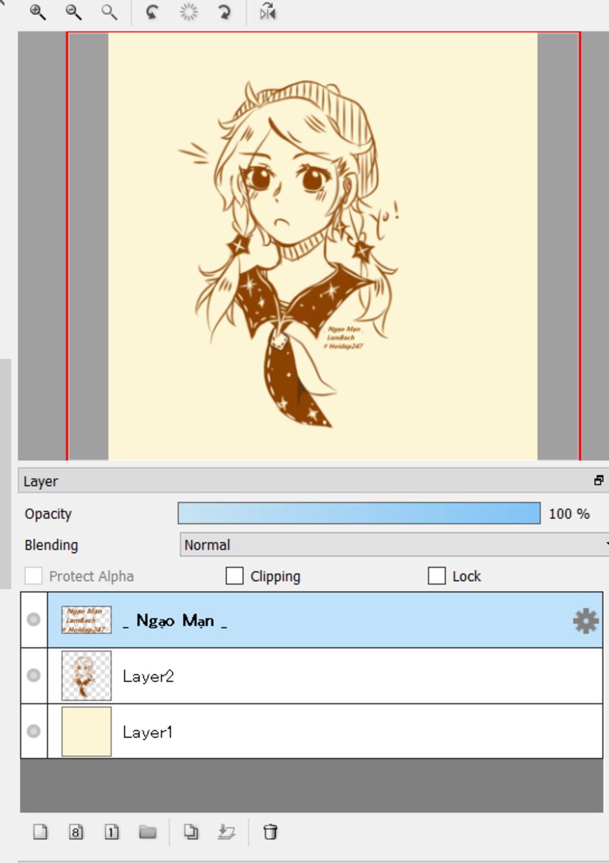Add a new 1-bit layer

(x=111, y=831)
